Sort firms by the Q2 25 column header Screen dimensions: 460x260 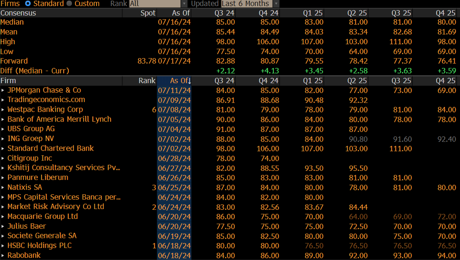(357, 80)
